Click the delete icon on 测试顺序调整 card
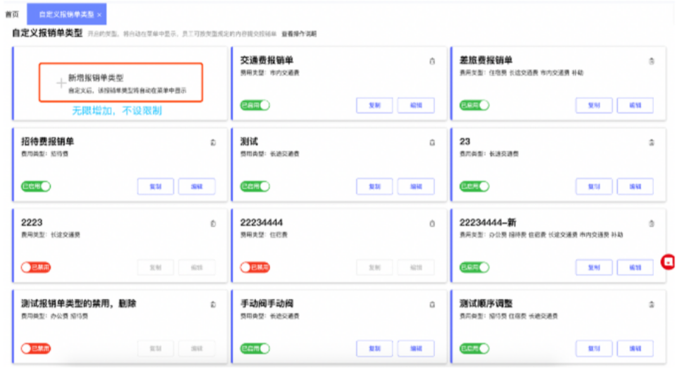Image resolution: width=684 pixels, height=373 pixels. [x=650, y=304]
